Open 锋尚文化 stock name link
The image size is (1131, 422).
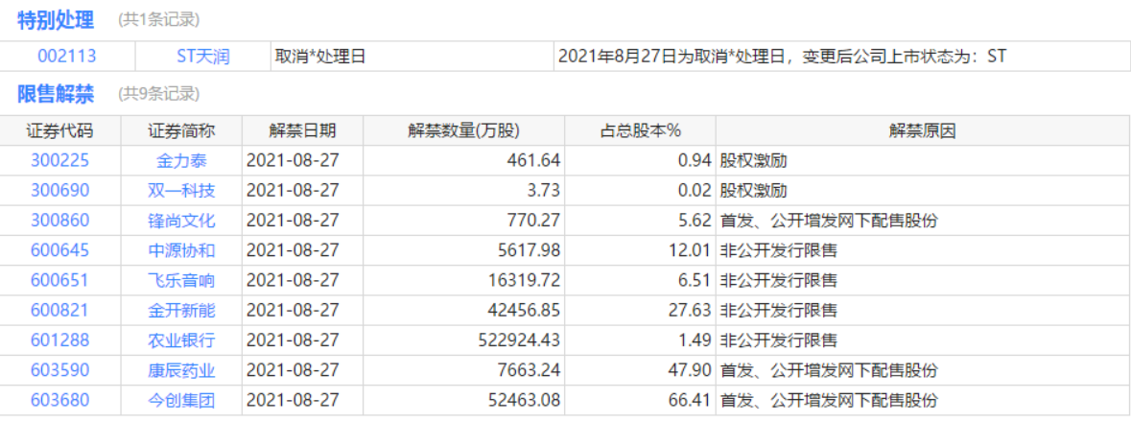click(x=181, y=221)
